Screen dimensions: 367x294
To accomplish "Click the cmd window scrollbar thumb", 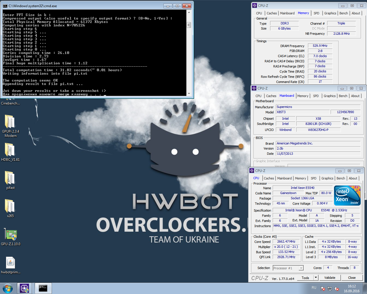I will pyautogui.click(x=189, y=25).
